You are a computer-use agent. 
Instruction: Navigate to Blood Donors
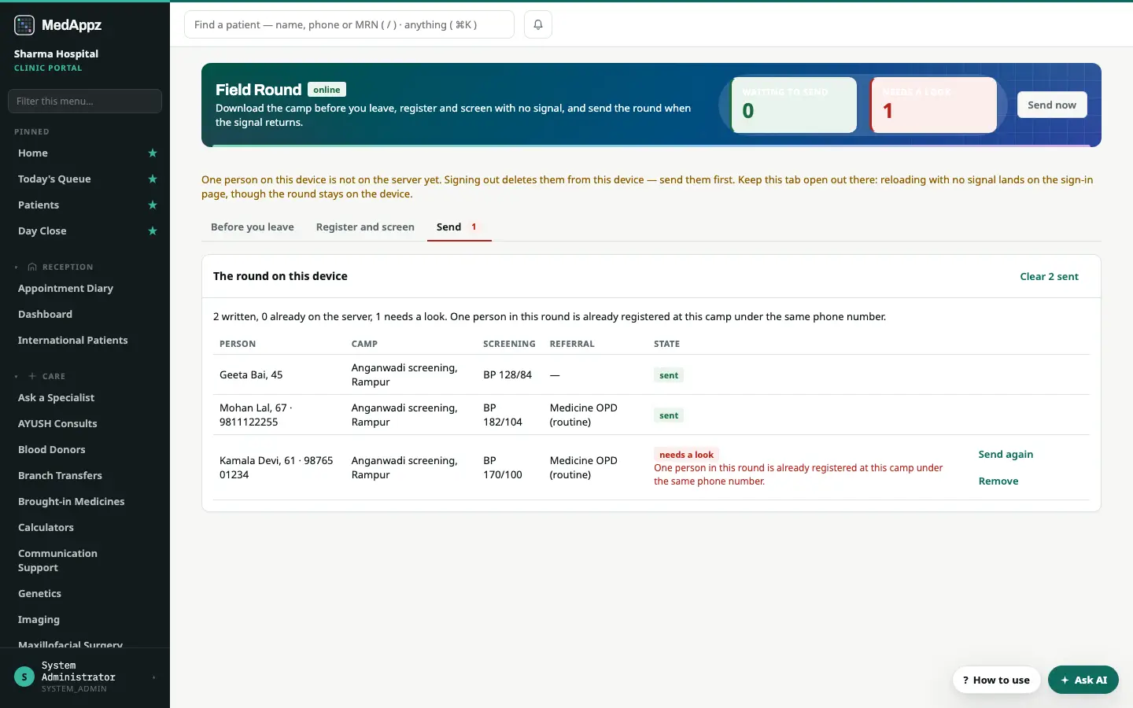coord(52,450)
